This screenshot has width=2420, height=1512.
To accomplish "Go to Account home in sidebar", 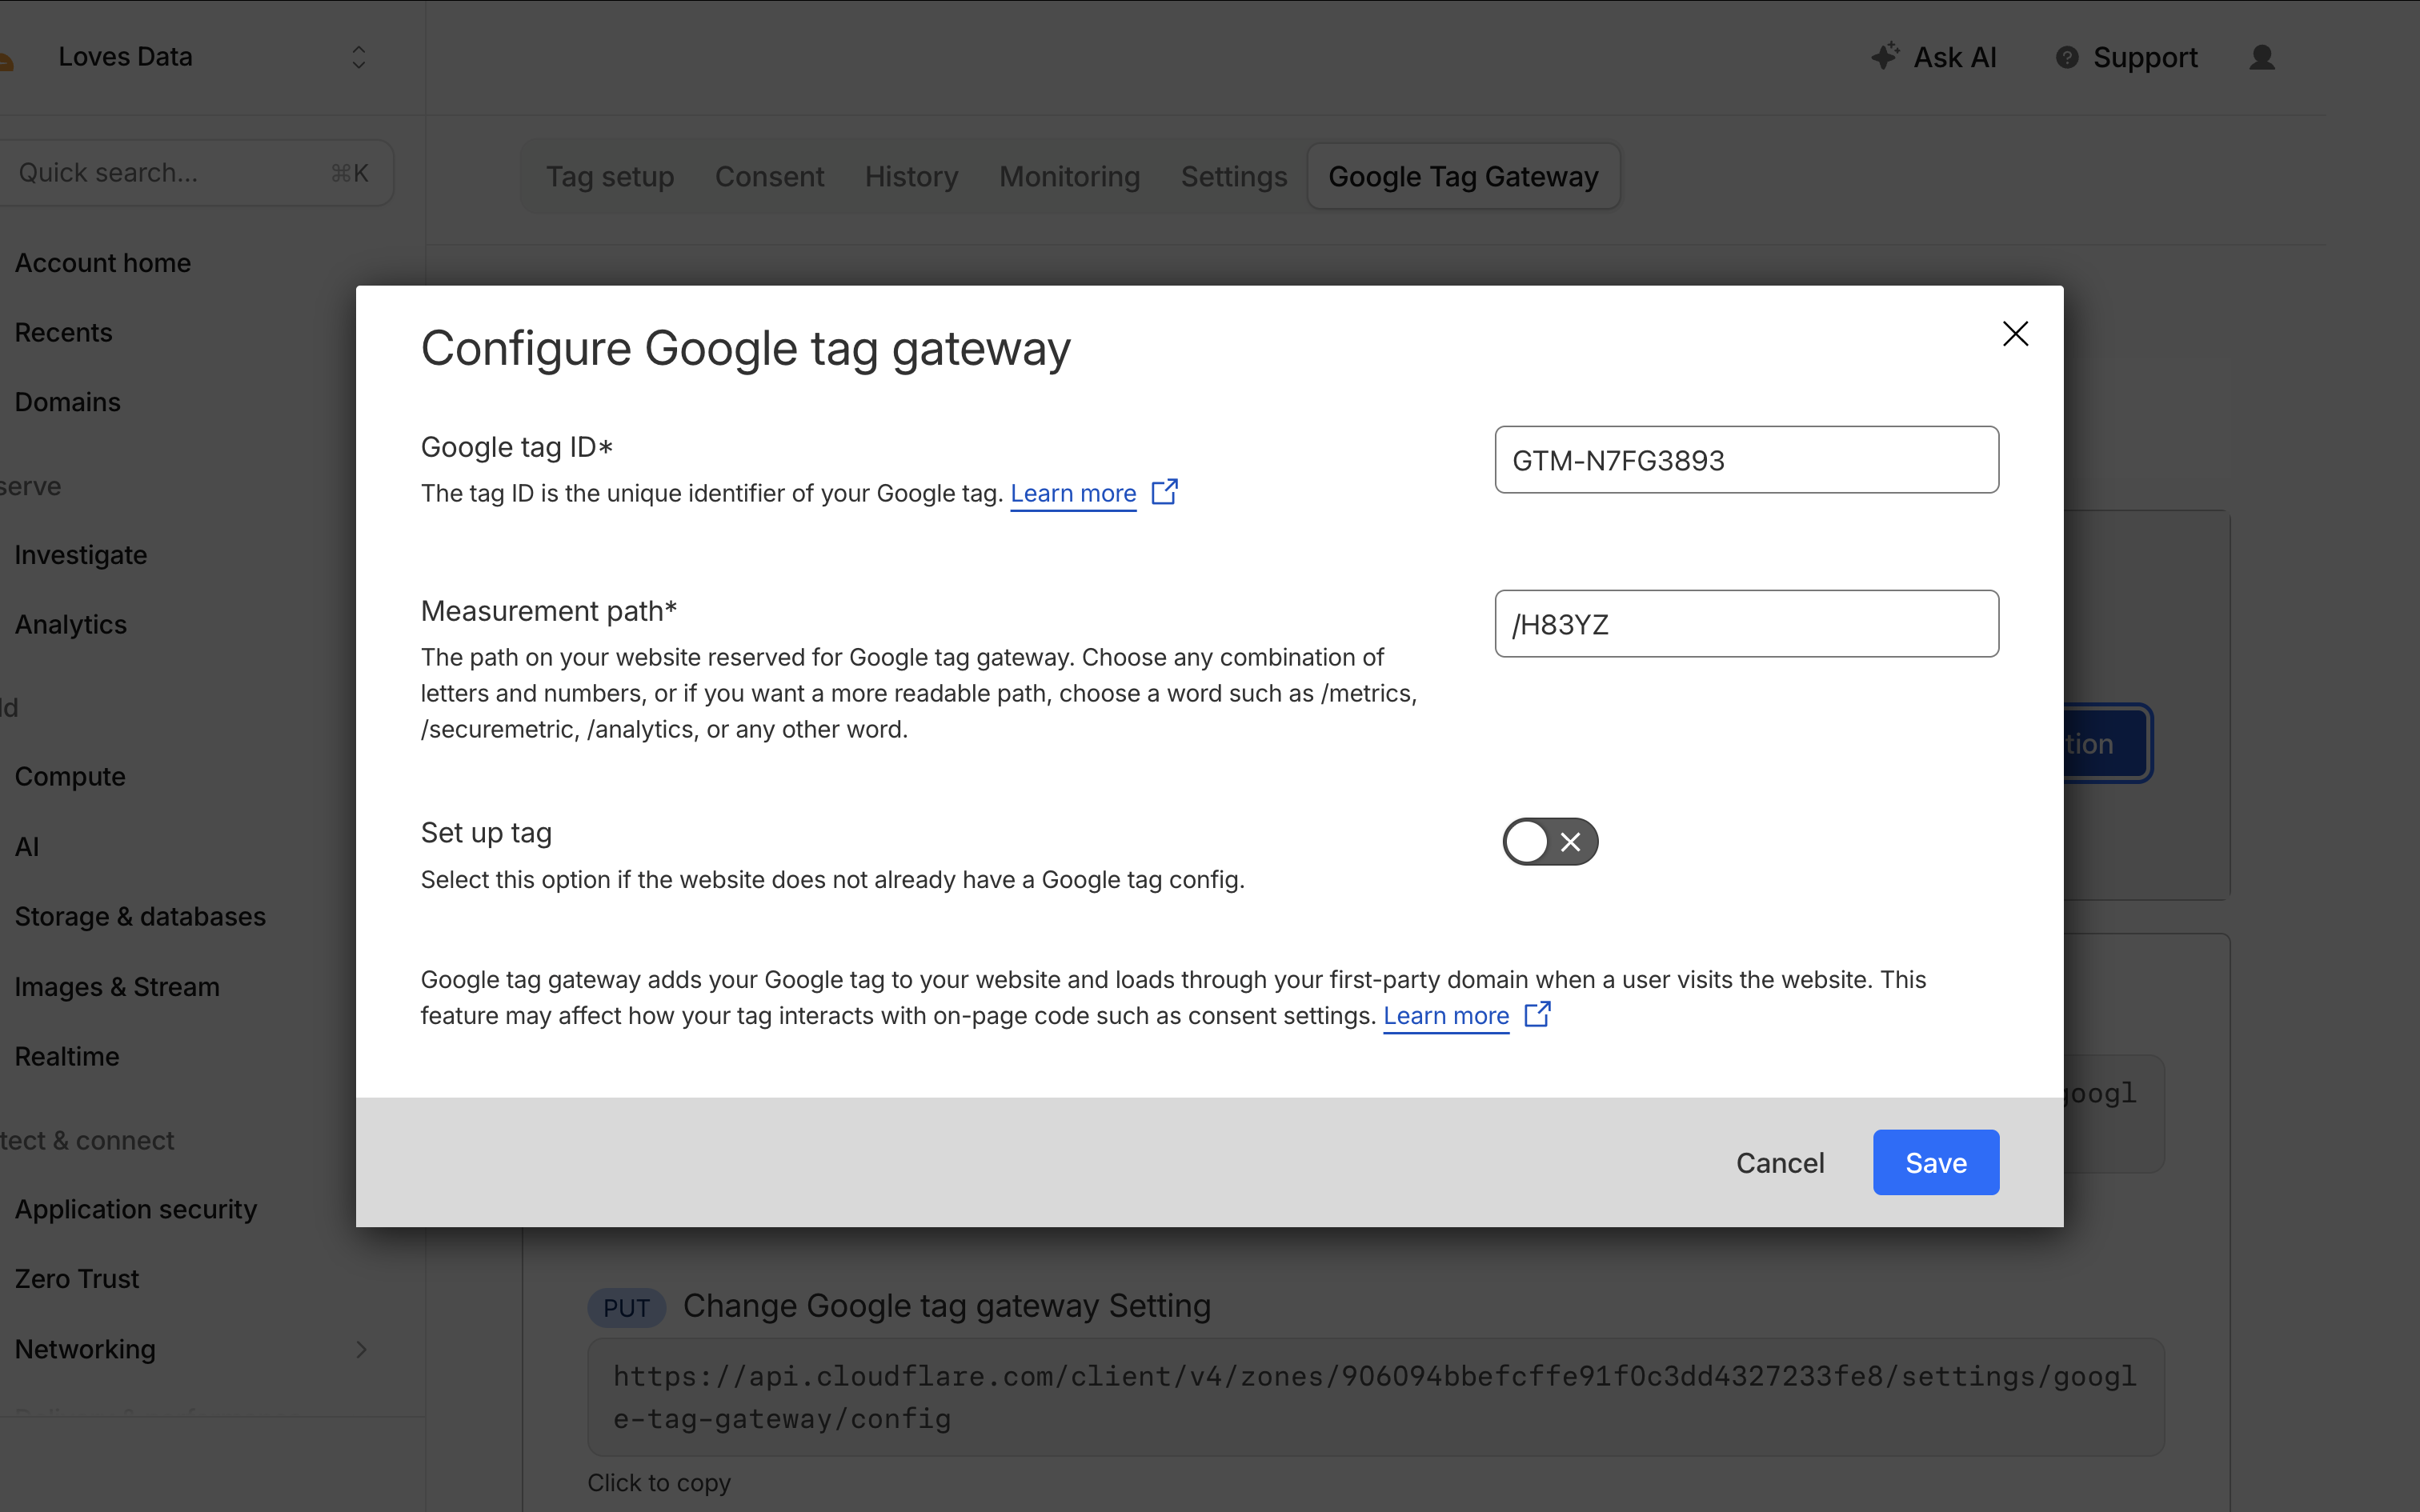I will [x=103, y=263].
